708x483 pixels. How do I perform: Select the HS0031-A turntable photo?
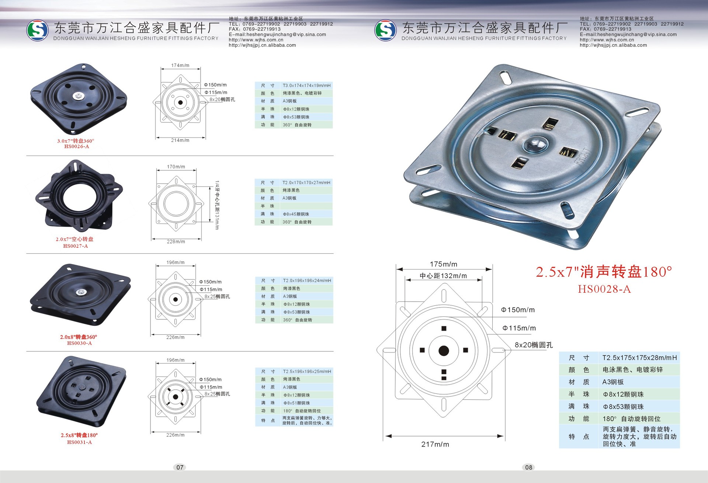[x=81, y=391]
